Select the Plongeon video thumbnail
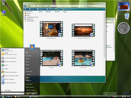Viewport: 131px width, 98px height. [x=51, y=58]
